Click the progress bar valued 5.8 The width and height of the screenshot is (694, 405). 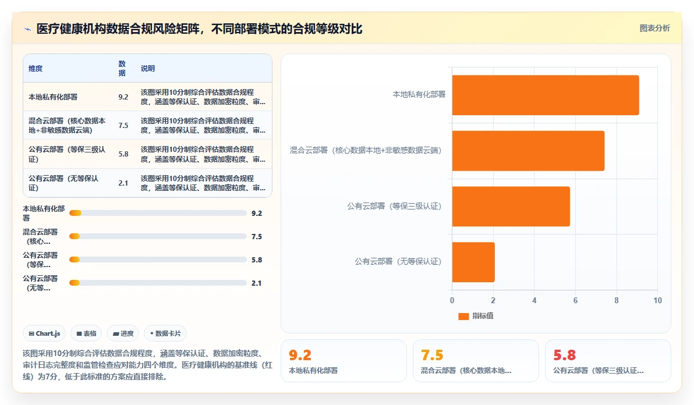[158, 260]
